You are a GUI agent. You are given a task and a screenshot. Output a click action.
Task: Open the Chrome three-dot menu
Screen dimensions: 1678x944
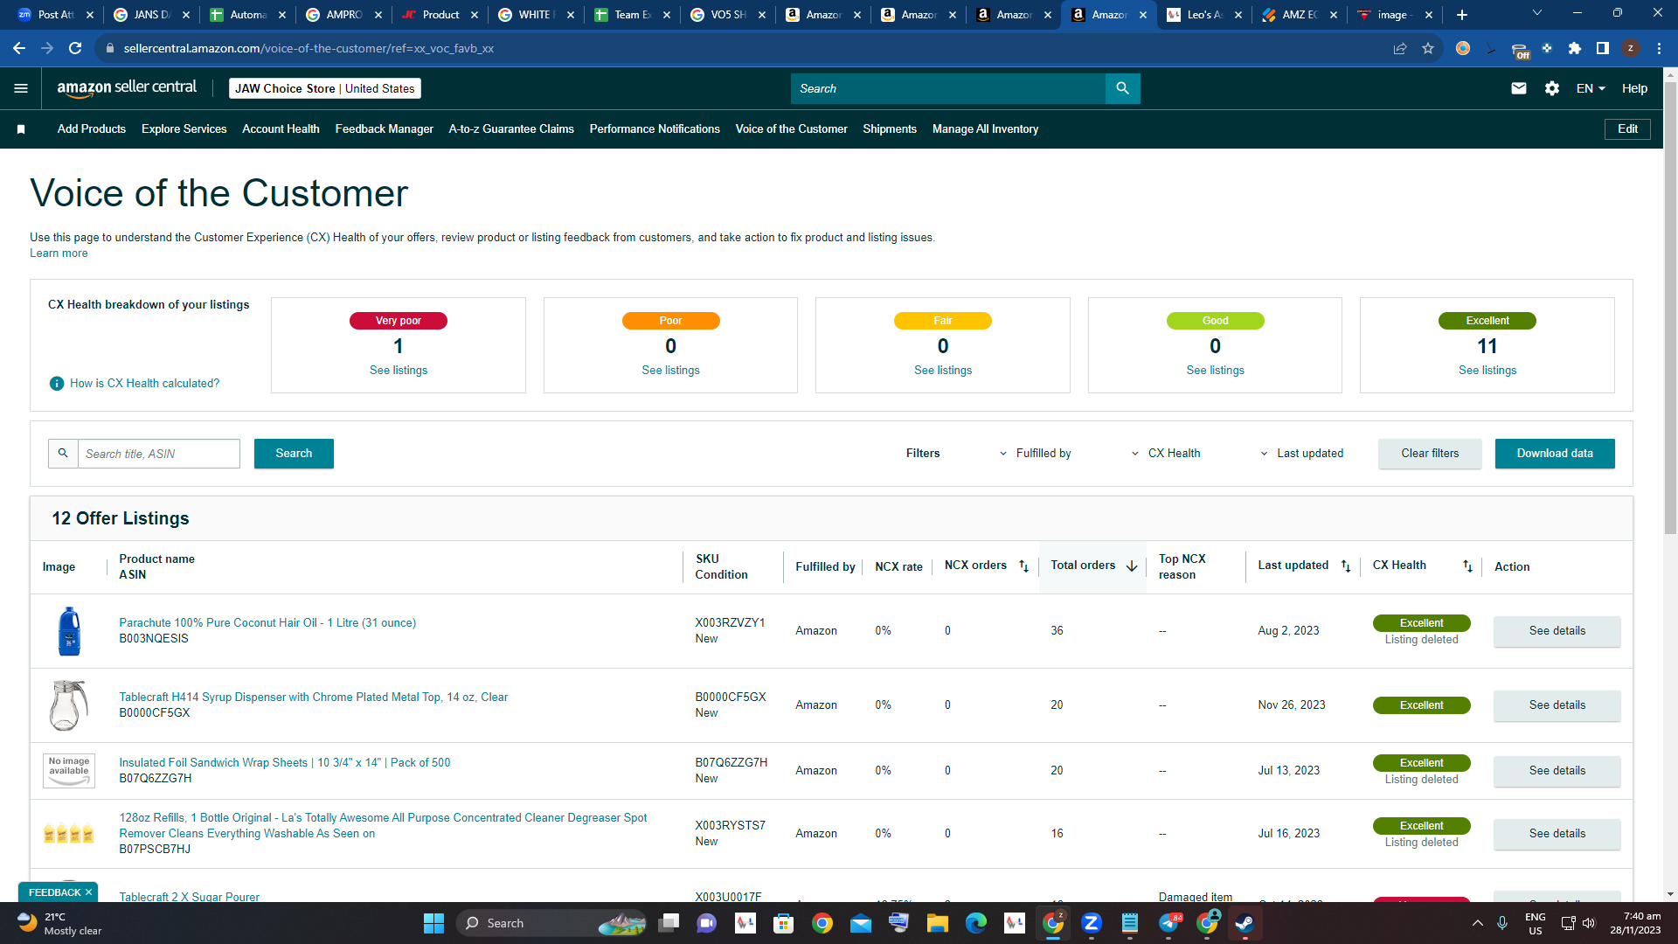coord(1659,48)
